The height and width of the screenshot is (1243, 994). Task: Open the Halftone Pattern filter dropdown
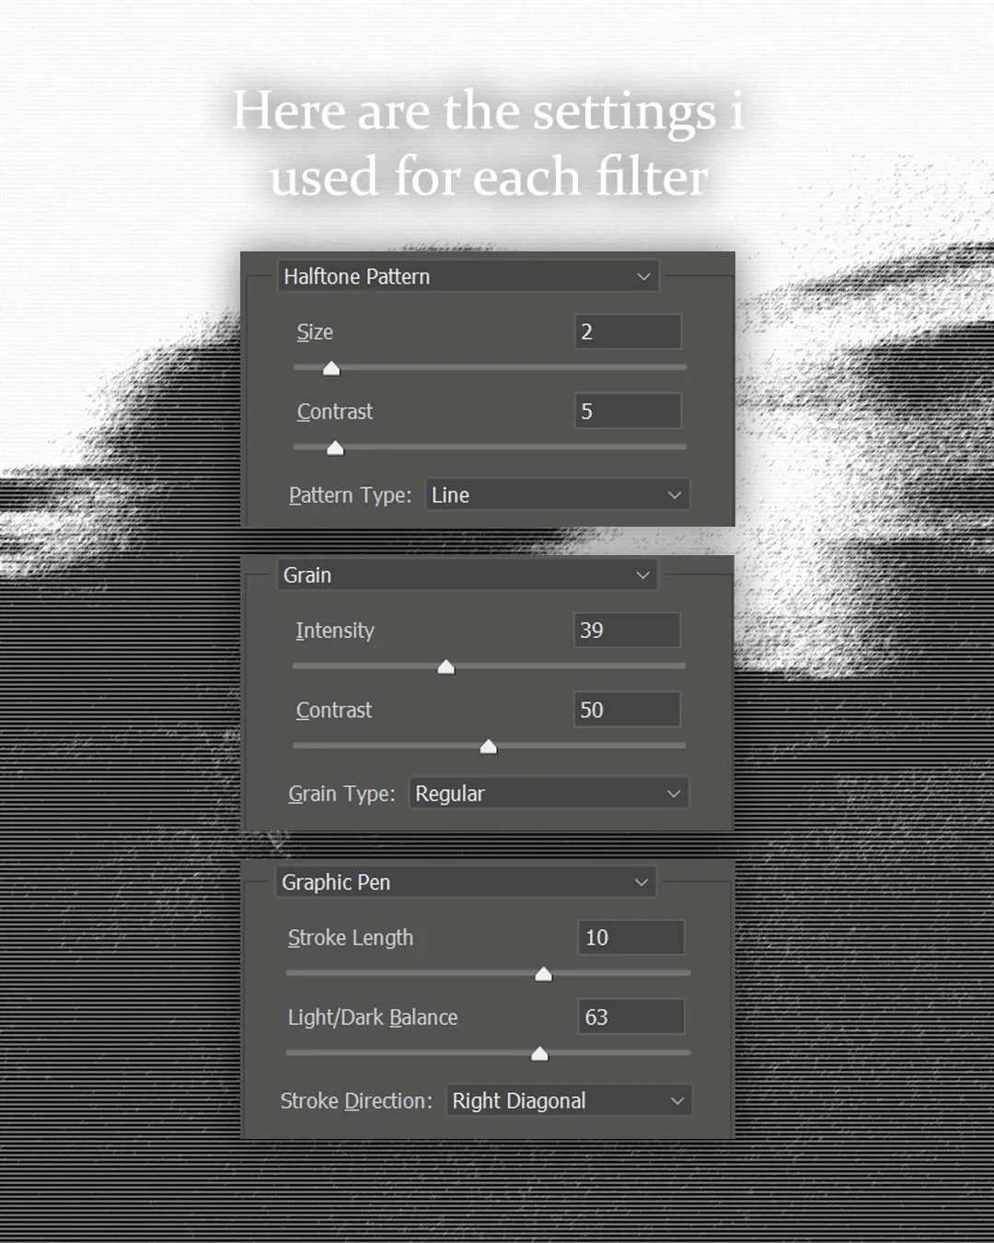[468, 276]
